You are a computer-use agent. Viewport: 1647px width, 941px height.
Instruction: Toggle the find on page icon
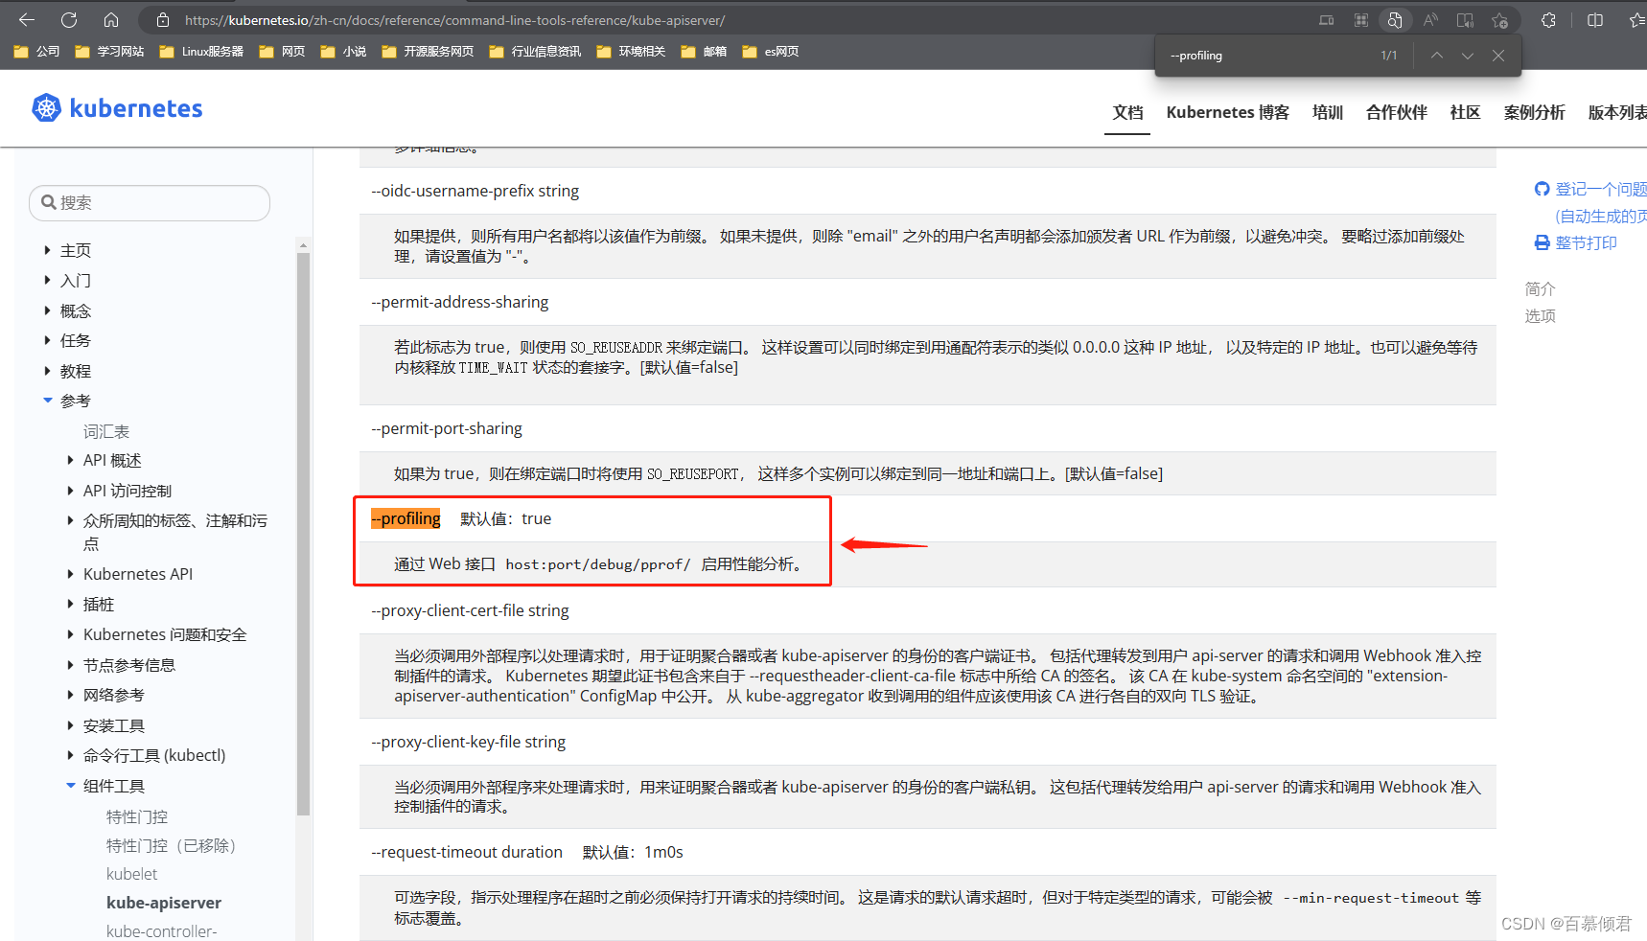pos(1395,20)
